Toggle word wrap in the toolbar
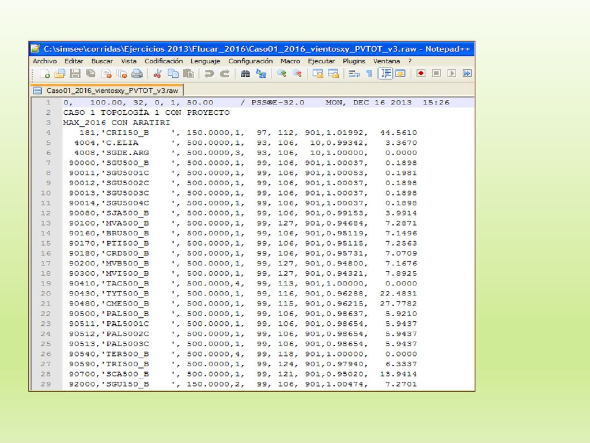The width and height of the screenshot is (590, 443). [354, 74]
